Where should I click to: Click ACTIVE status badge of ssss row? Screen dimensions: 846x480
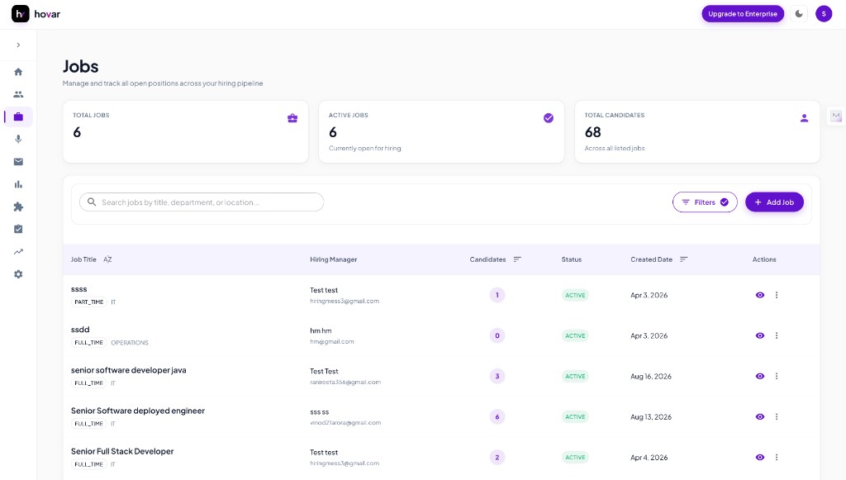pos(575,296)
